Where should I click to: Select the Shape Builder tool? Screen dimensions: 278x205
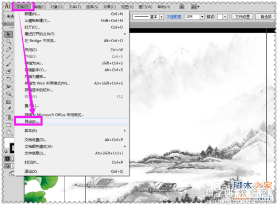[x=8, y=94]
